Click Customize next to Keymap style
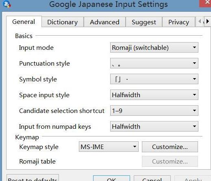The width and height of the screenshot is (211, 181). click(x=170, y=147)
